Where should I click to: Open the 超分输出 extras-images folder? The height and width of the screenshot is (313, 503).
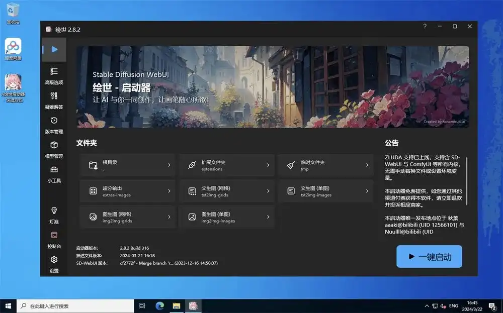(127, 191)
